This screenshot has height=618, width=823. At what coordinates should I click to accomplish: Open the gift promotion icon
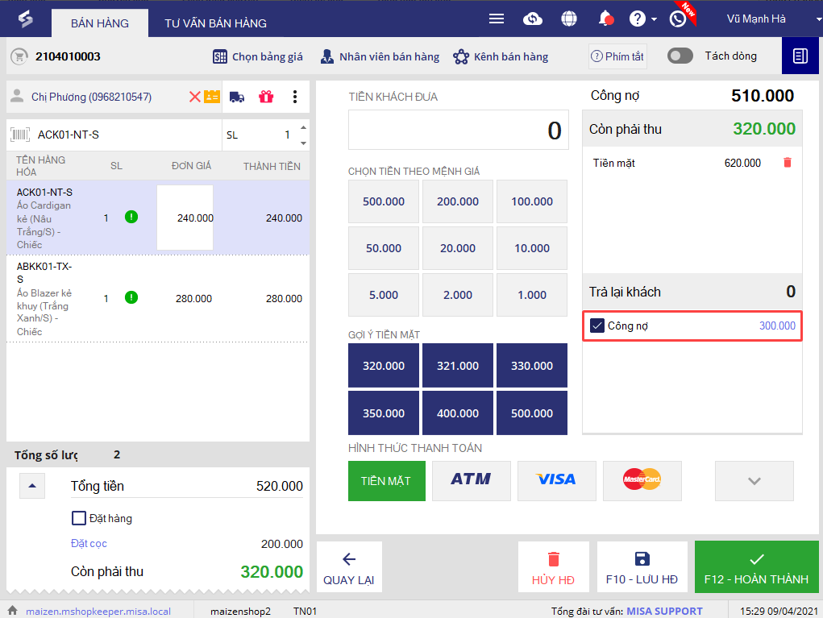pos(266,97)
